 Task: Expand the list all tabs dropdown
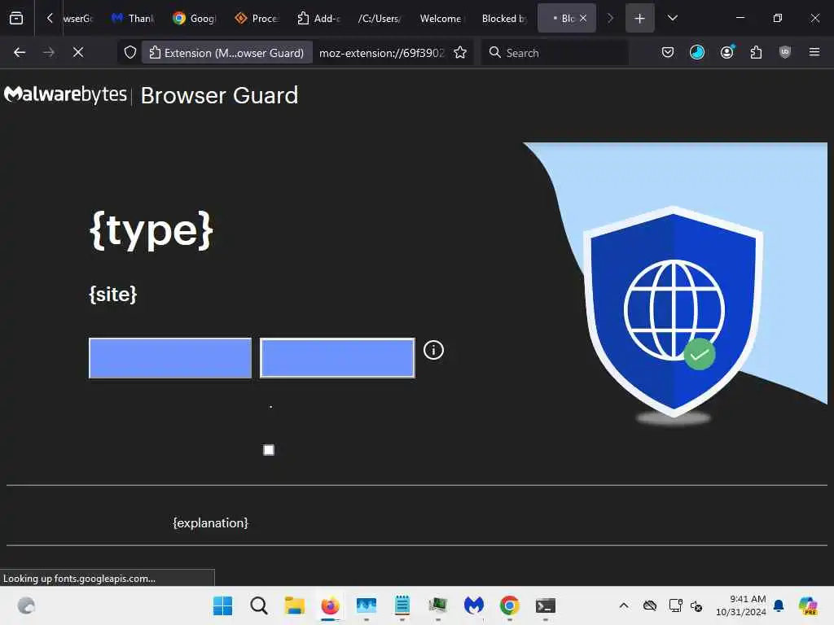pyautogui.click(x=672, y=18)
